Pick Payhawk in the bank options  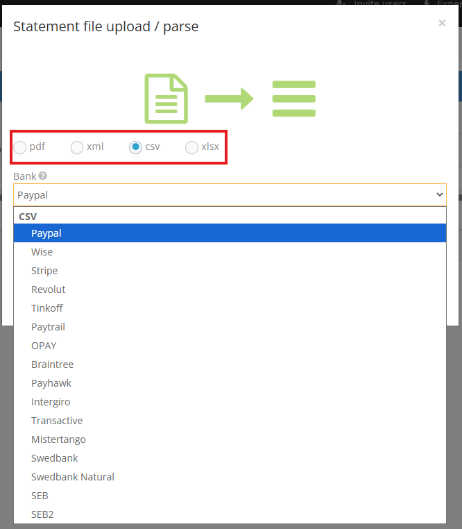[230, 383]
